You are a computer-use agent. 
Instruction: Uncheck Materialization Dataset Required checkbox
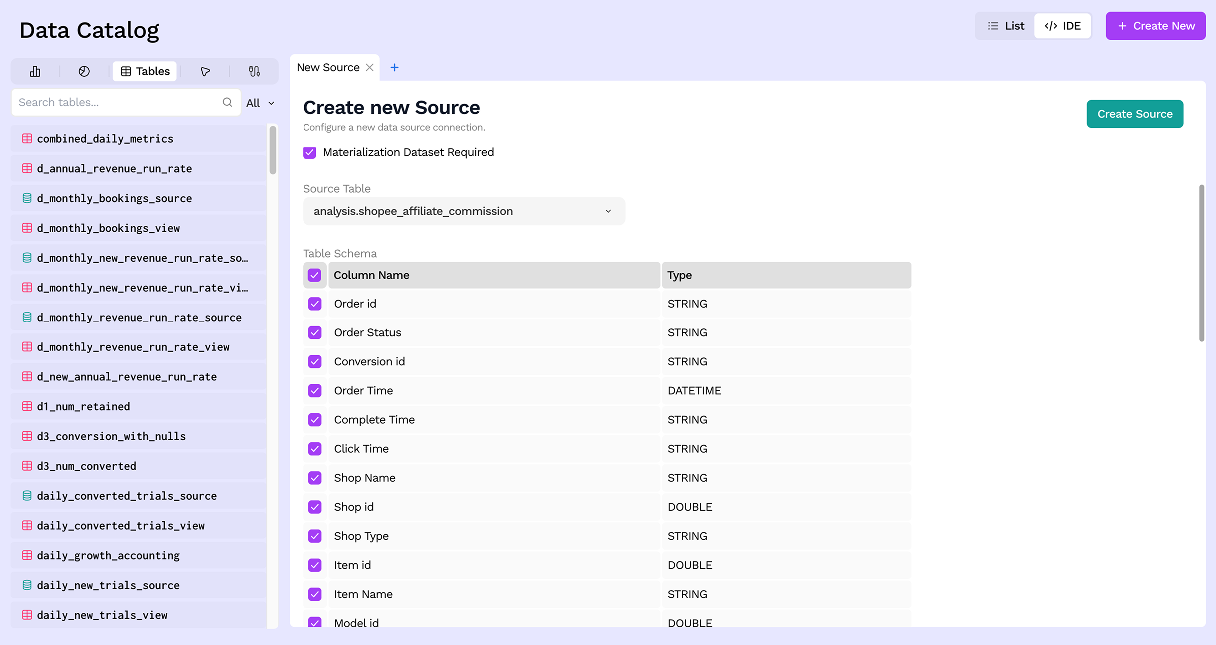coord(309,152)
